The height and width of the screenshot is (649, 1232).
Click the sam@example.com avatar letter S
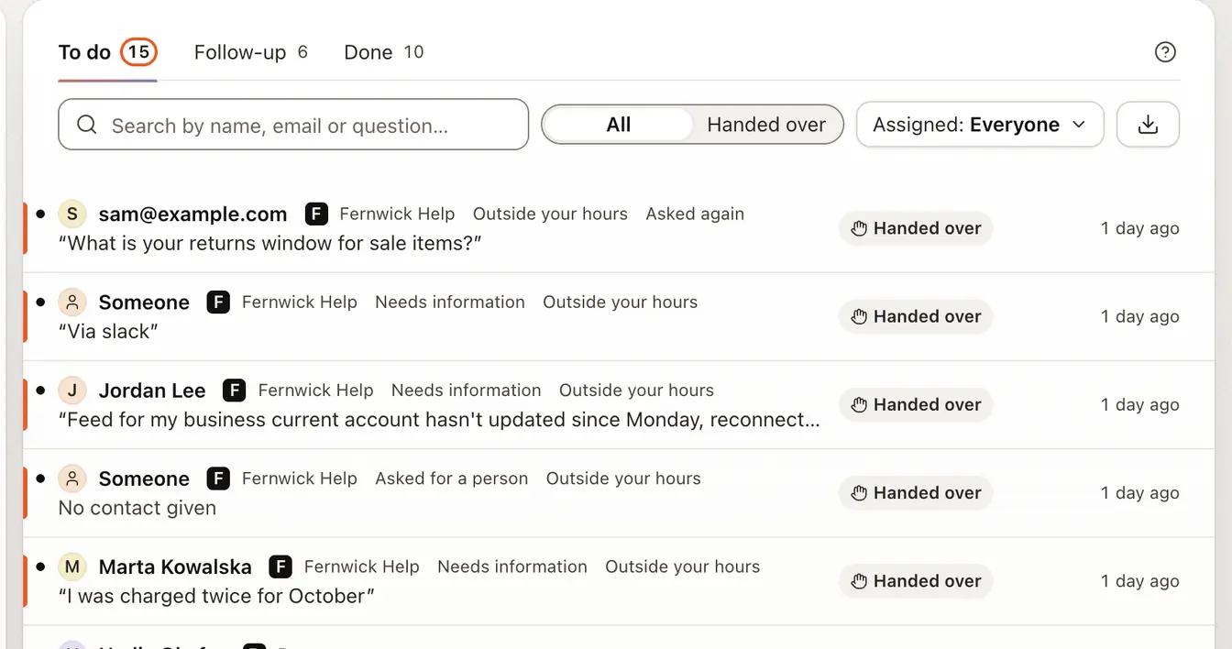coord(72,214)
